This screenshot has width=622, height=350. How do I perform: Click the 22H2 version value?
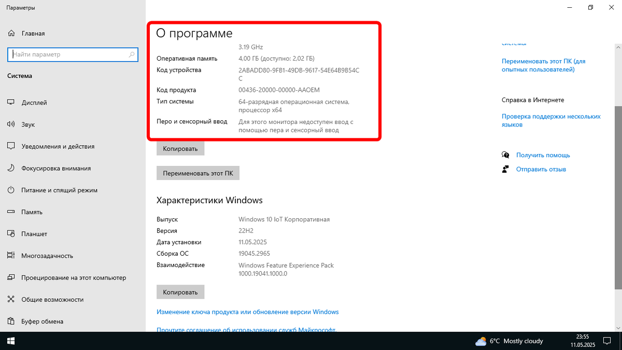[x=247, y=231]
